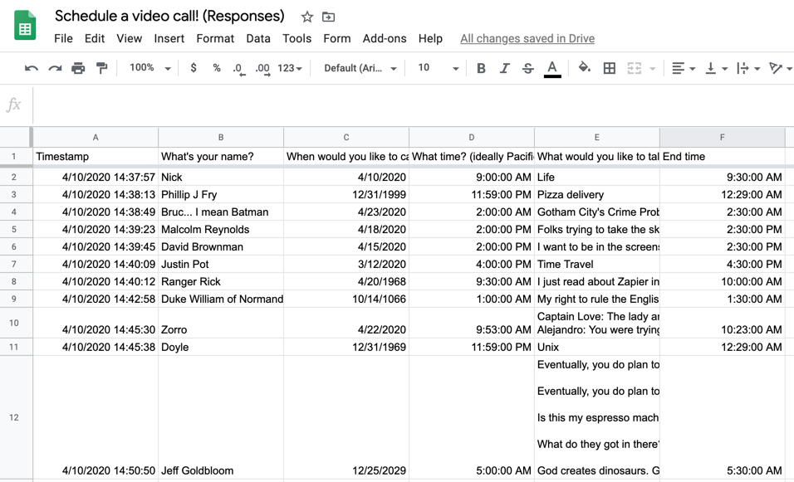
Task: Activate the paint format tool
Action: tap(102, 68)
